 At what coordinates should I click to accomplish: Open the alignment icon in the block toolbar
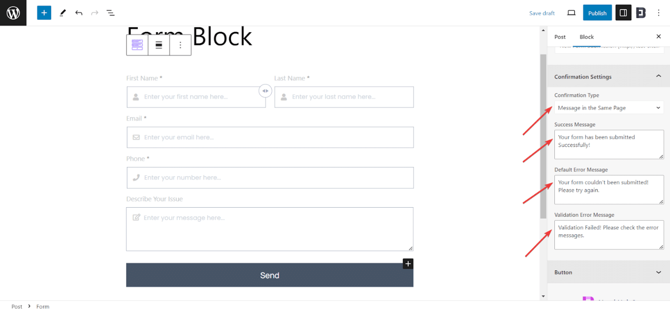pyautogui.click(x=159, y=44)
